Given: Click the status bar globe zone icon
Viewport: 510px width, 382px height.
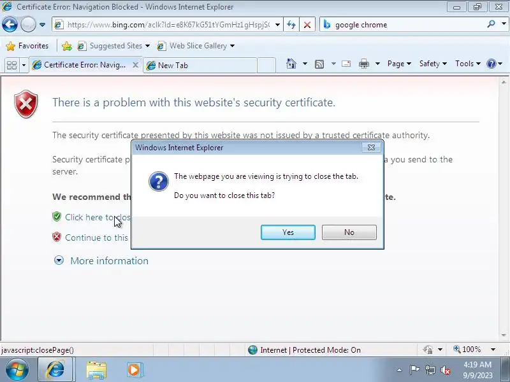Looking at the screenshot, I should (252, 350).
